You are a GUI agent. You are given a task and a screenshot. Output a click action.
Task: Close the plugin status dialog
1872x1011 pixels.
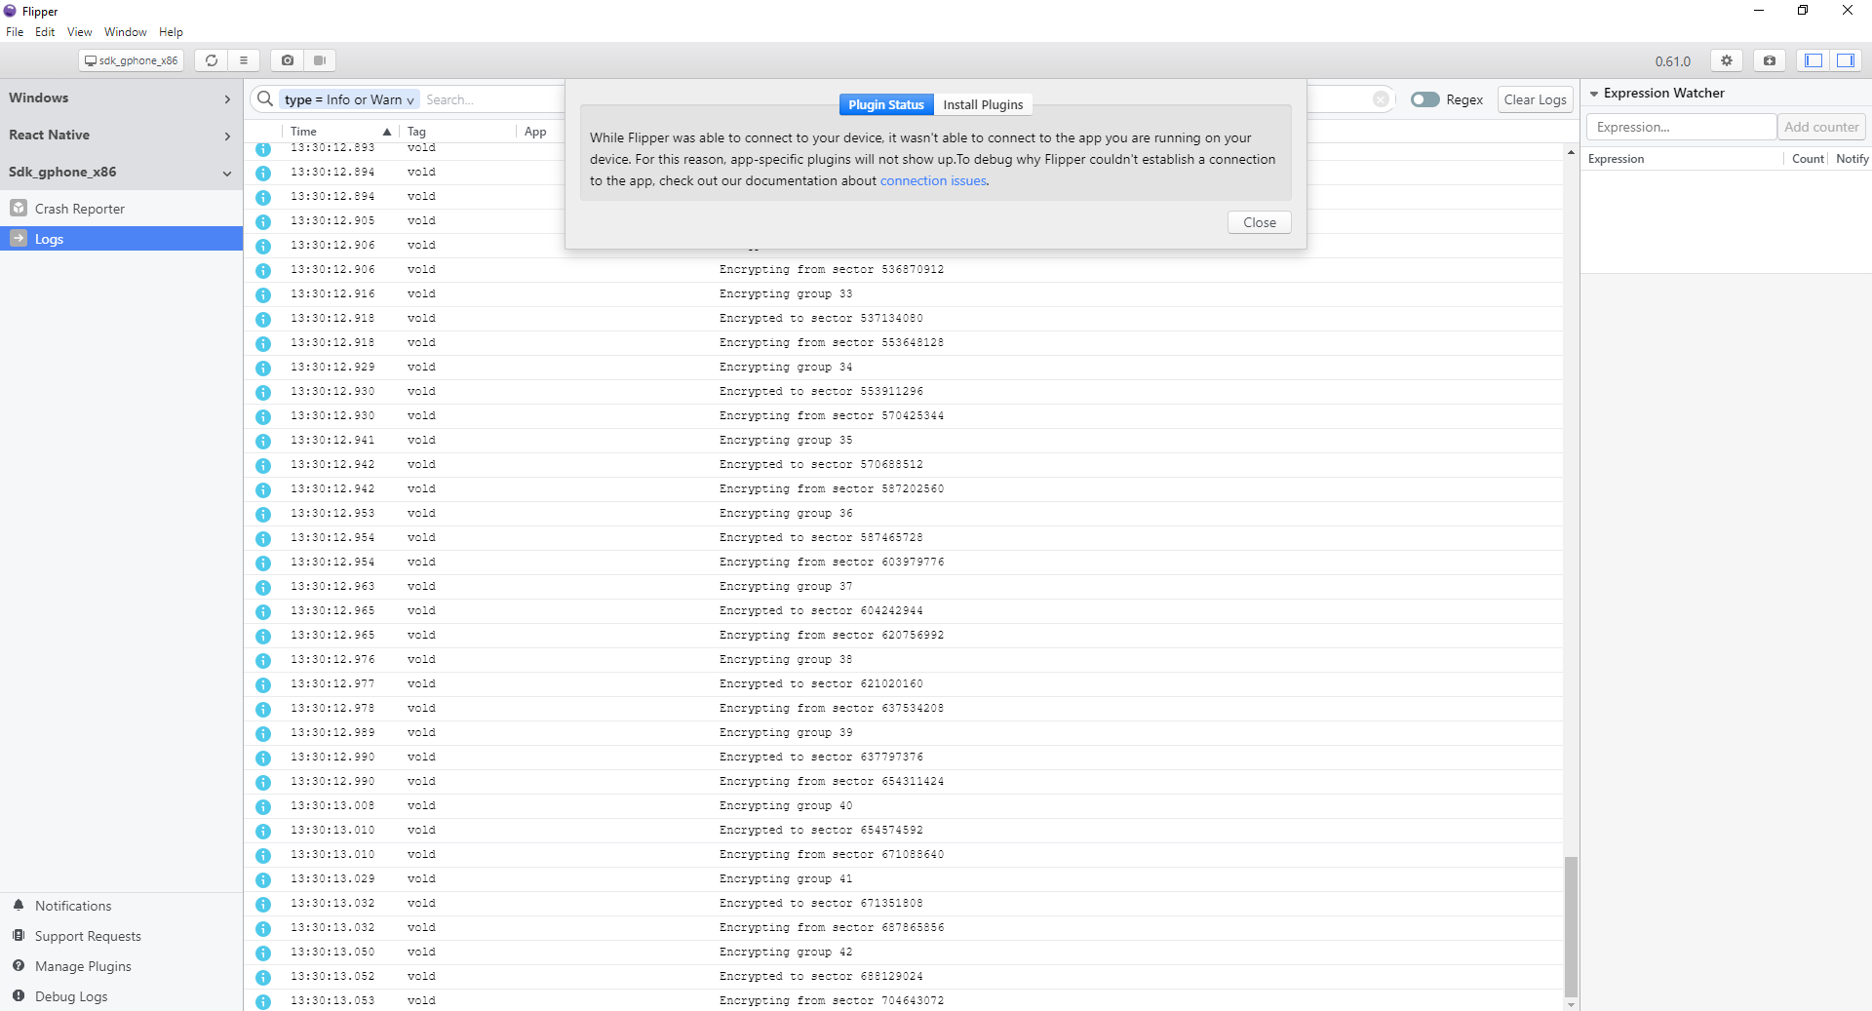pyautogui.click(x=1258, y=222)
